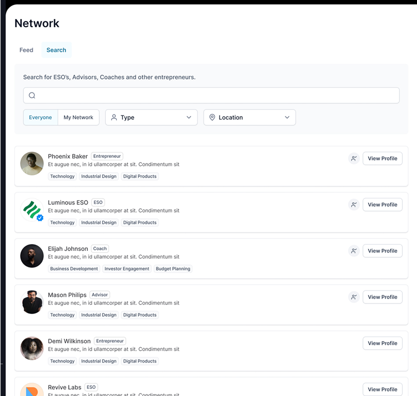Click the map pin icon in Location filter
The width and height of the screenshot is (417, 396).
click(212, 117)
